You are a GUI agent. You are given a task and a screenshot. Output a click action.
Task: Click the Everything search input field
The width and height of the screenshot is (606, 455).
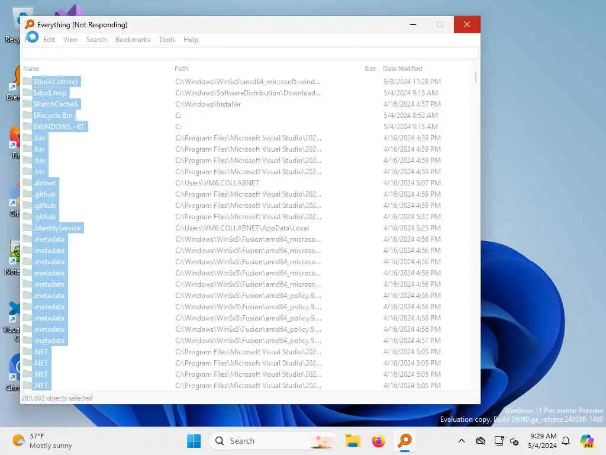pos(250,53)
